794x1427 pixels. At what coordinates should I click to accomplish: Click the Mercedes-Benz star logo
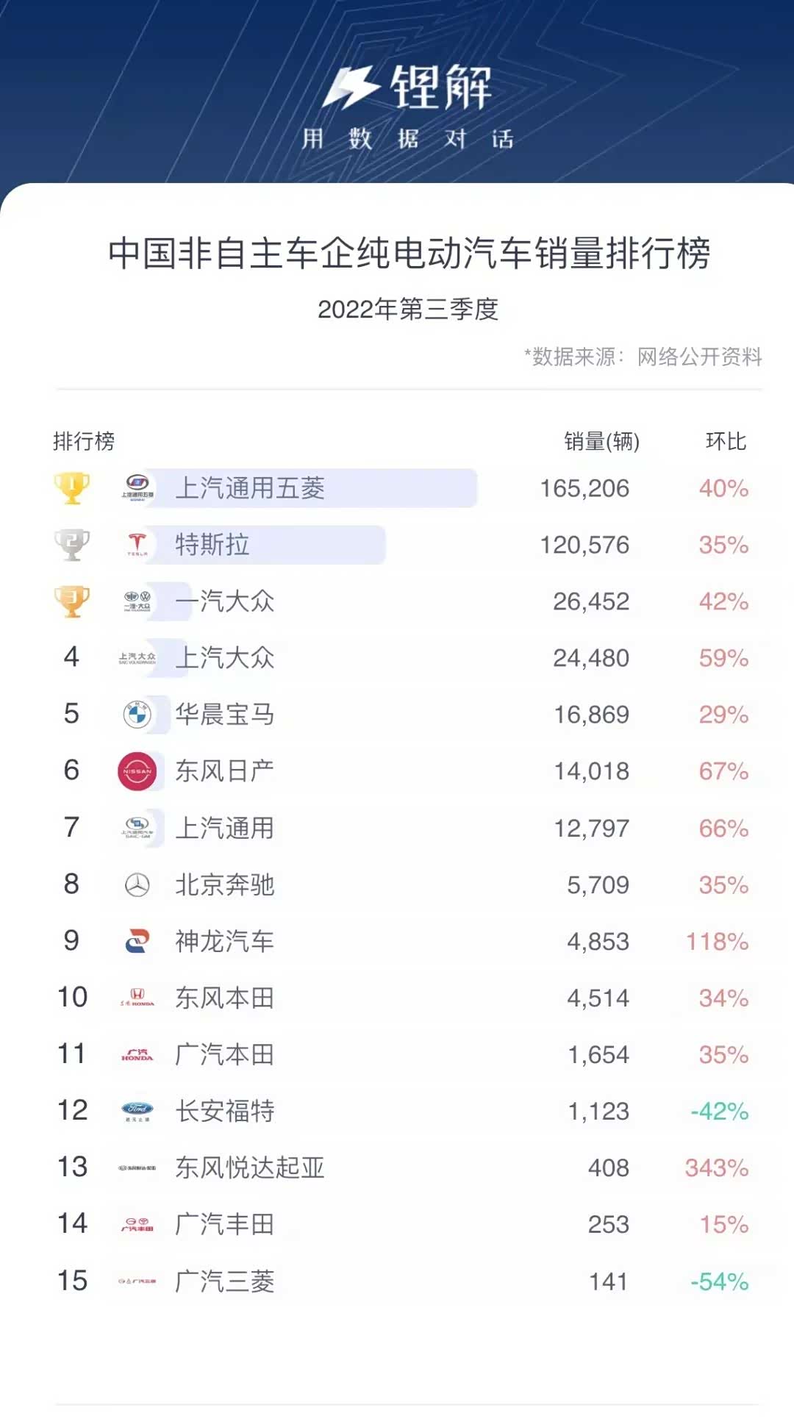click(137, 885)
